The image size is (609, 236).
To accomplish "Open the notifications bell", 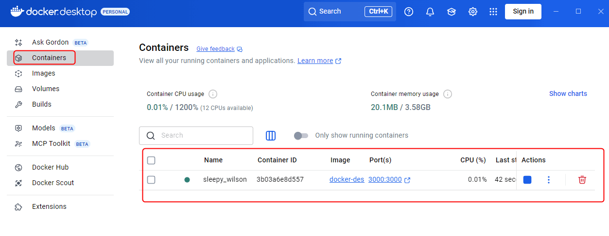I will pos(430,12).
